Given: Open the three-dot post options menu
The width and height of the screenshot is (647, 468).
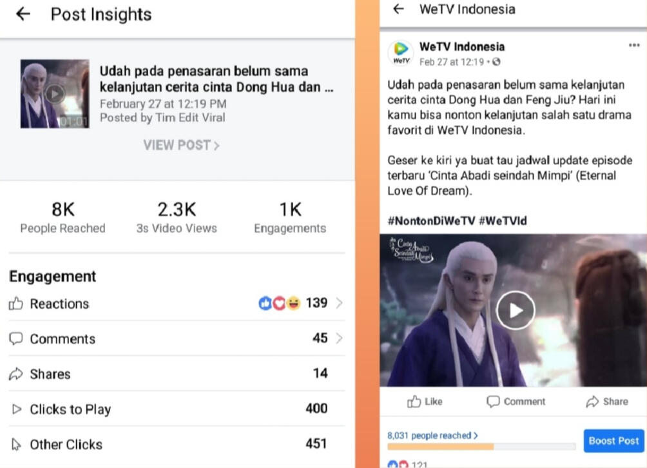Looking at the screenshot, I should (634, 45).
